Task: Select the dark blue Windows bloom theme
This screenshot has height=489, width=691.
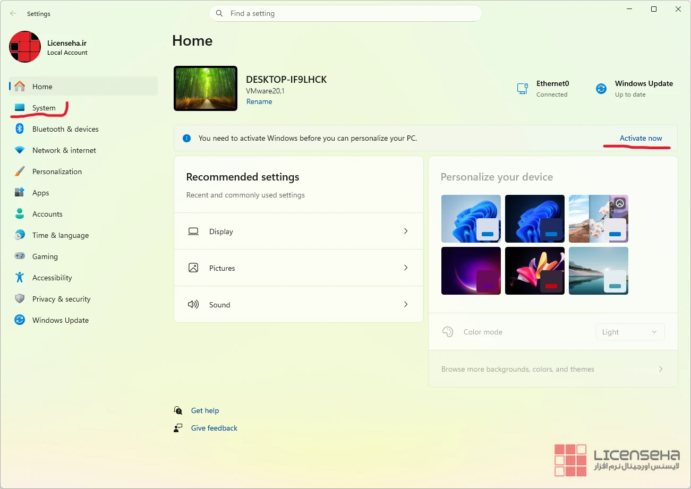Action: click(x=535, y=219)
